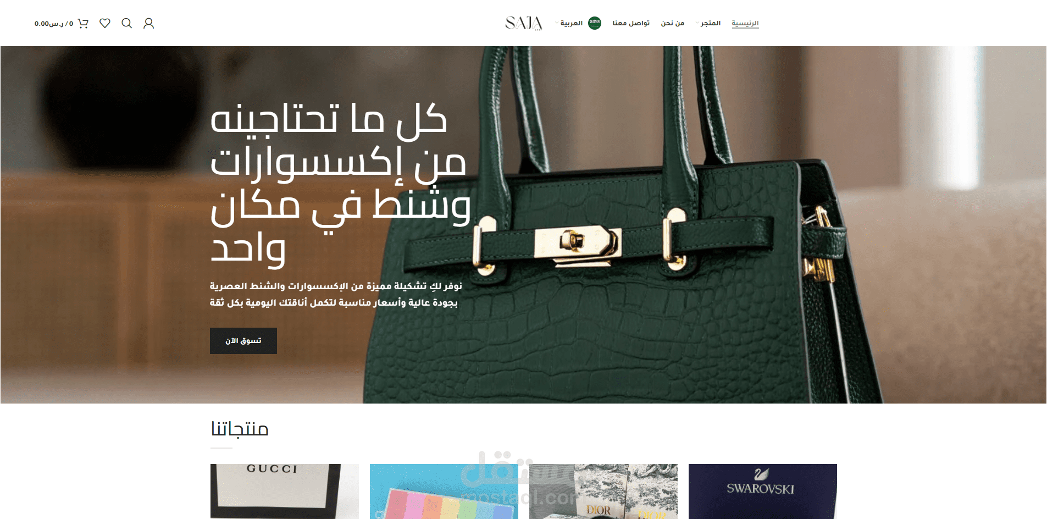Open the user account icon
Viewport: 1047px width, 519px height.
pyautogui.click(x=148, y=23)
